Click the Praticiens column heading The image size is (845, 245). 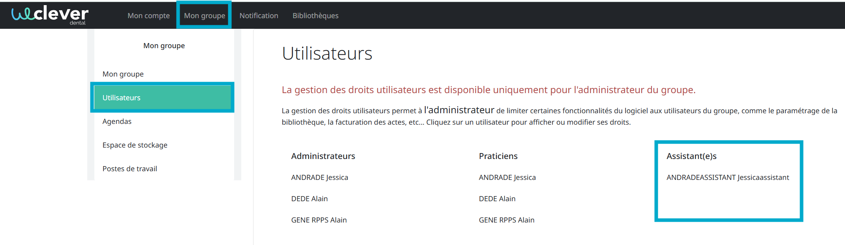[498, 156]
